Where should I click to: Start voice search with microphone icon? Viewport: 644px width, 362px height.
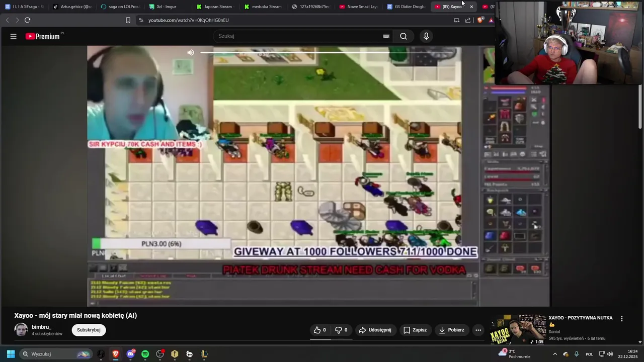pos(426,36)
